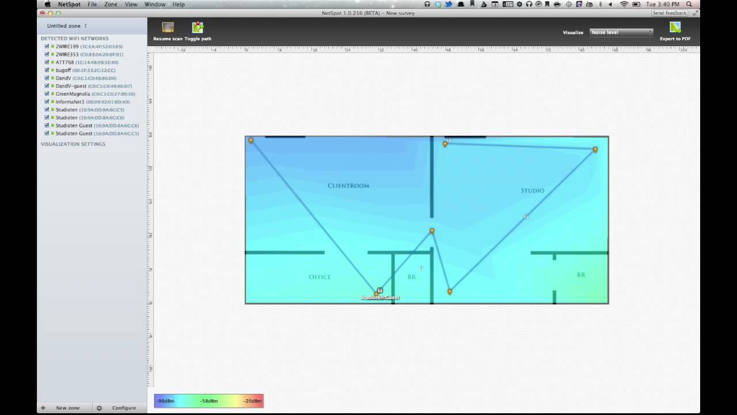Click the Send feedback button

click(x=669, y=13)
